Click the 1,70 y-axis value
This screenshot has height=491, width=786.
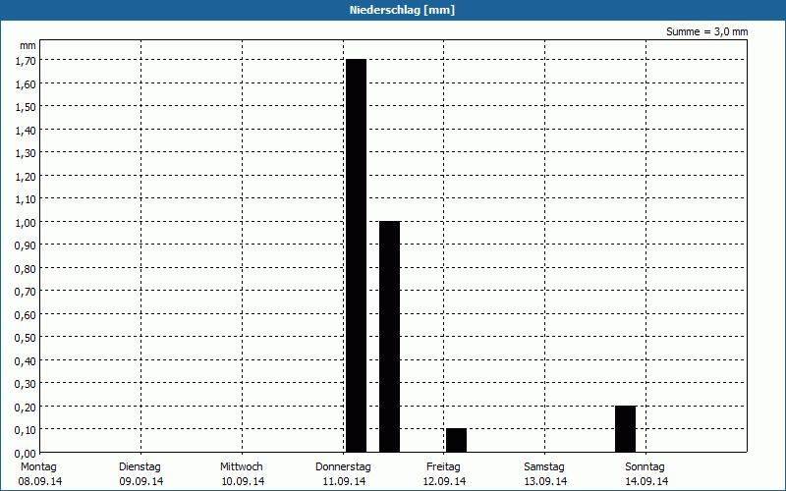[26, 61]
